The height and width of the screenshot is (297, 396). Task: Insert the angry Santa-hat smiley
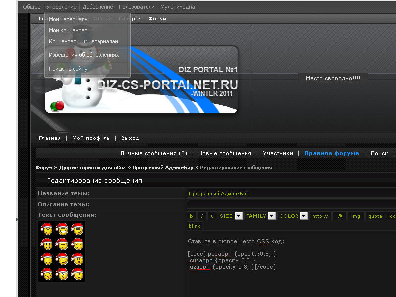[x=47, y=229]
